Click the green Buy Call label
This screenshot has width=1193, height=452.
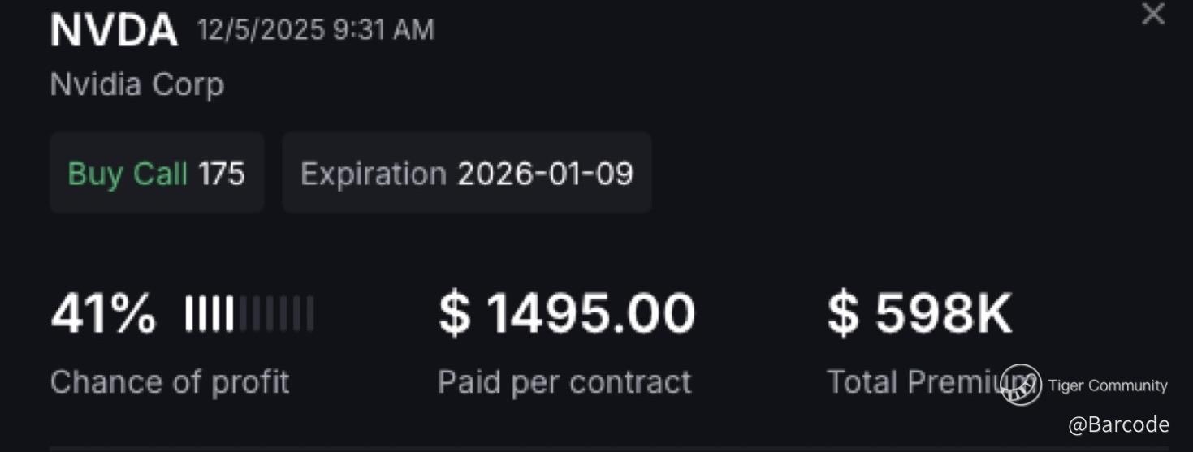click(128, 174)
